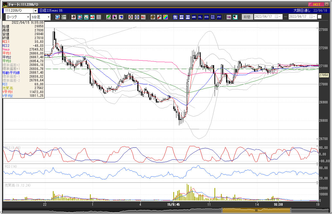
Task: Toggle the Log scale button
Action: click(x=229, y=17)
